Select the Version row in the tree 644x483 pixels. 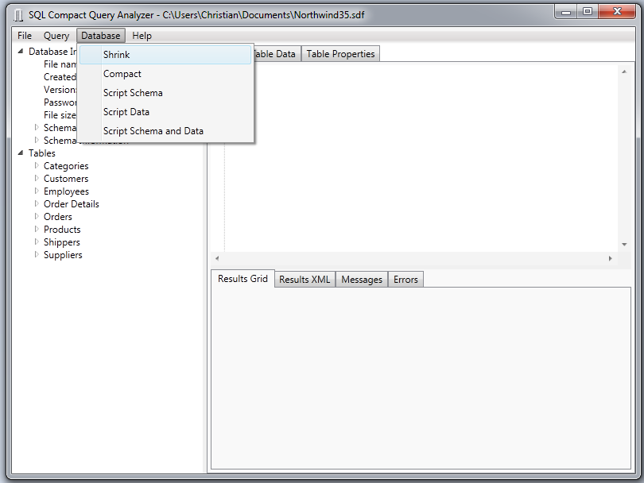[x=60, y=90]
